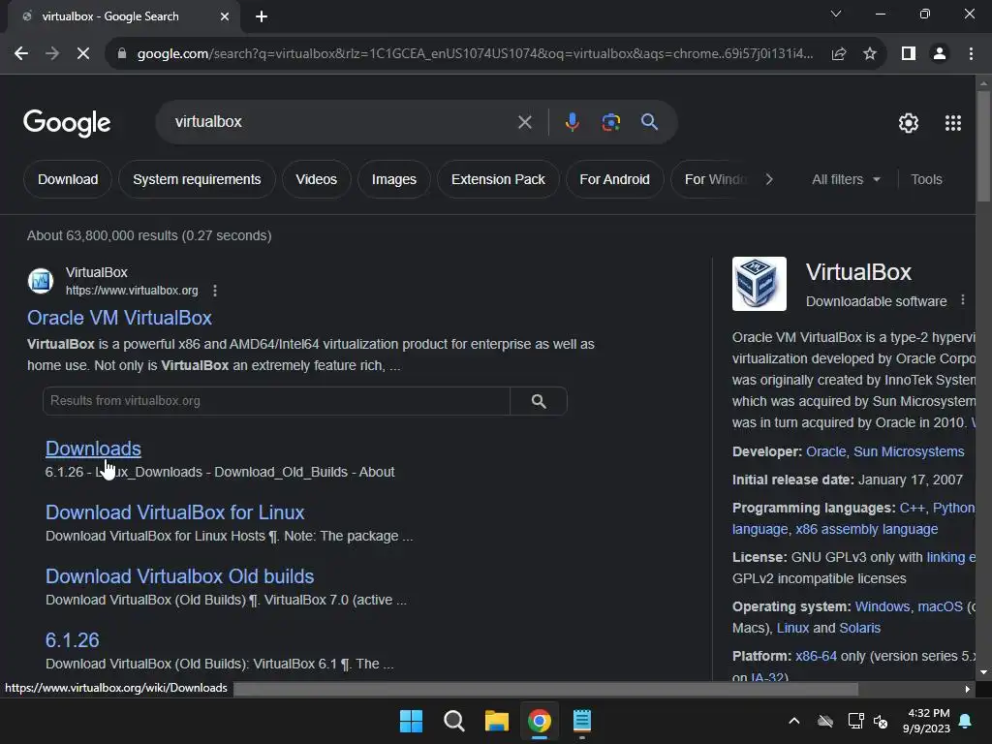Clear the Google search box text
The width and height of the screenshot is (992, 744).
tap(524, 122)
